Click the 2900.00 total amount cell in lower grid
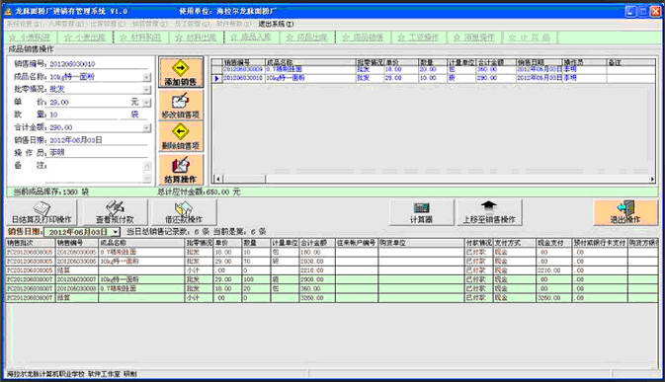 pos(317,280)
